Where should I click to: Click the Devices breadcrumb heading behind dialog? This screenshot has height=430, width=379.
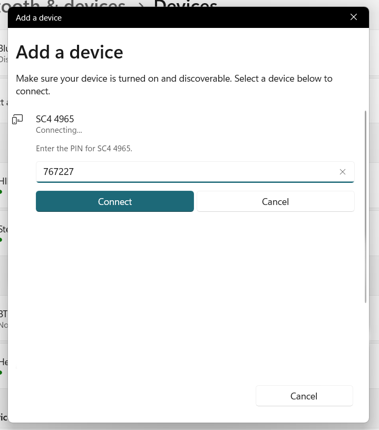(x=186, y=4)
